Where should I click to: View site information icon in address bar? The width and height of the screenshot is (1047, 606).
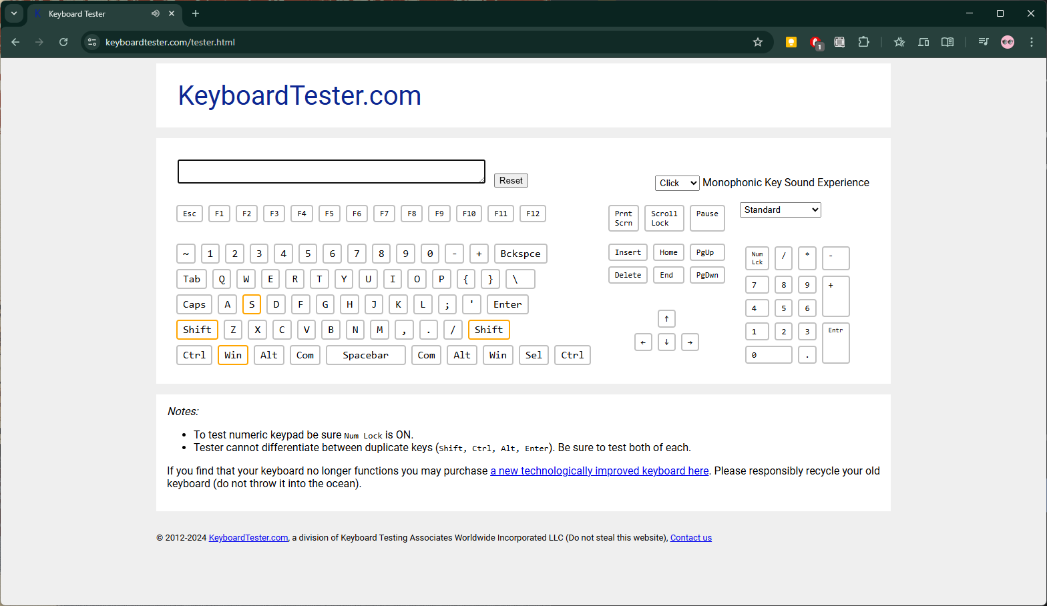pos(92,42)
